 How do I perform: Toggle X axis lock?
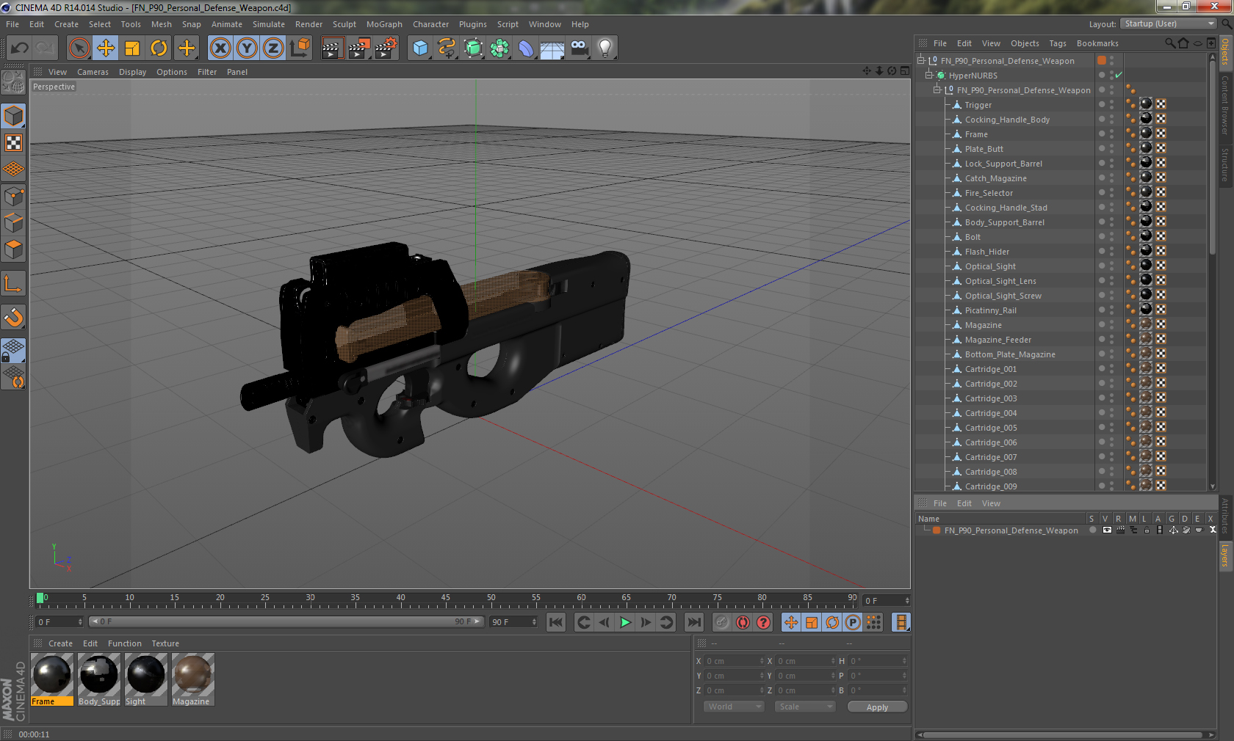coord(220,48)
